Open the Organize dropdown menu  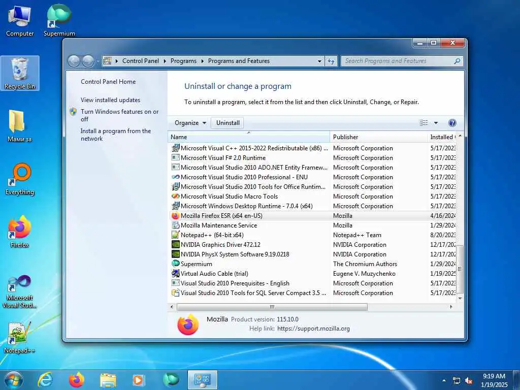pyautogui.click(x=190, y=123)
